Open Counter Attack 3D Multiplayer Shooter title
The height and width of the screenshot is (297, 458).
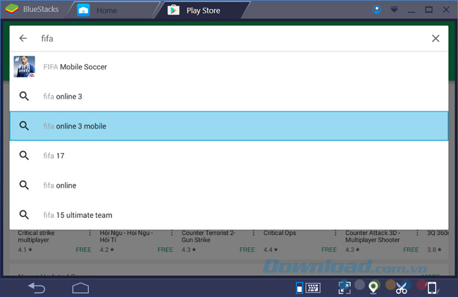pyautogui.click(x=373, y=236)
